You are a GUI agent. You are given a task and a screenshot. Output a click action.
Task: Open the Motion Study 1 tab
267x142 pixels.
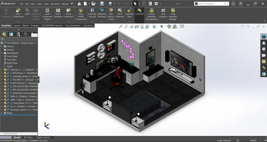point(44,137)
